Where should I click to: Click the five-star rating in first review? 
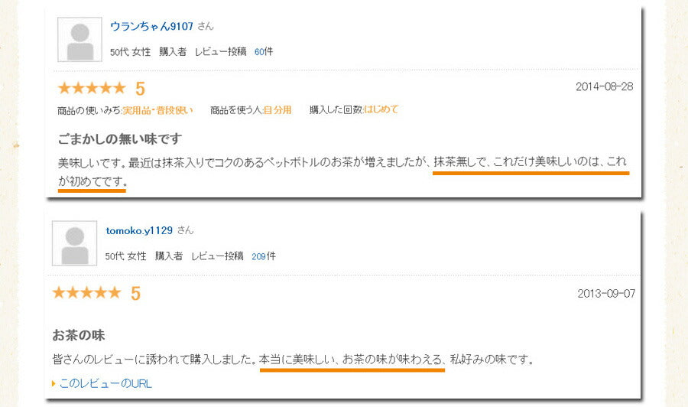(92, 88)
